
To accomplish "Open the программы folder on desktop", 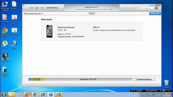I will click(x=5, y=18).
